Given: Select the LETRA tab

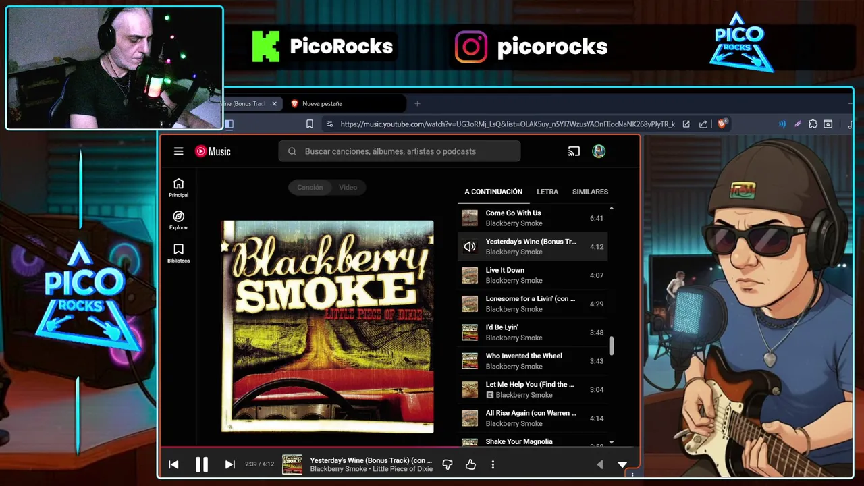Looking at the screenshot, I should (x=547, y=192).
